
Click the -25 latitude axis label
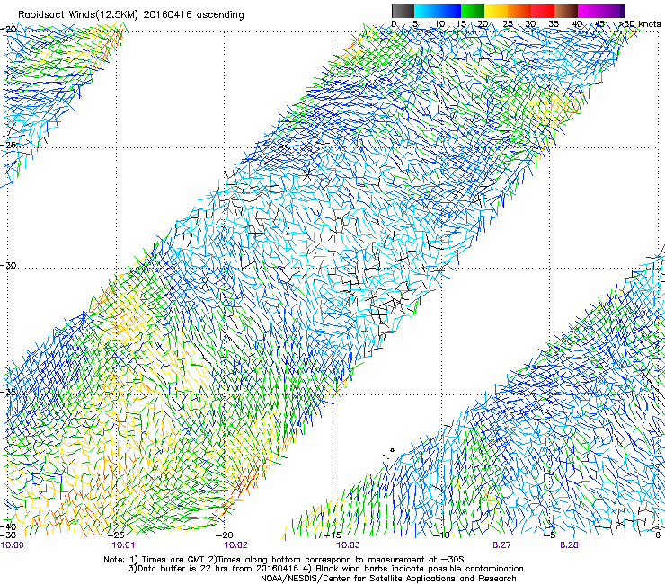coord(9,145)
